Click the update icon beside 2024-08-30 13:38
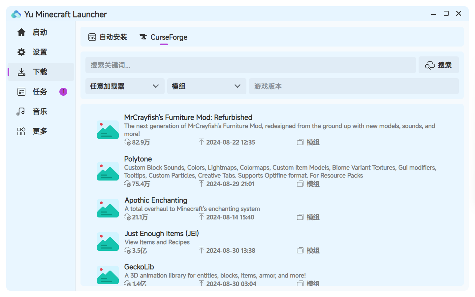475x297 pixels. [x=202, y=250]
